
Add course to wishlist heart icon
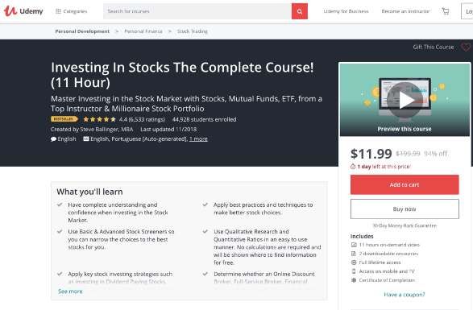[x=466, y=47]
